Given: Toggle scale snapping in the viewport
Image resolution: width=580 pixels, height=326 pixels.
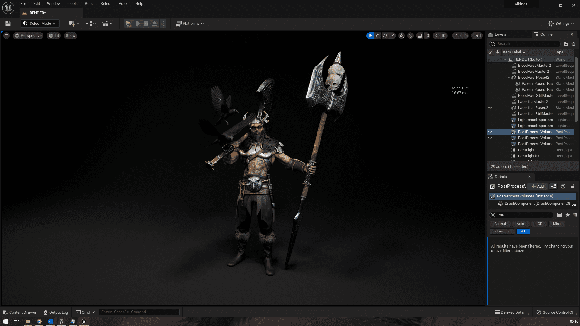Looking at the screenshot, I should [456, 36].
